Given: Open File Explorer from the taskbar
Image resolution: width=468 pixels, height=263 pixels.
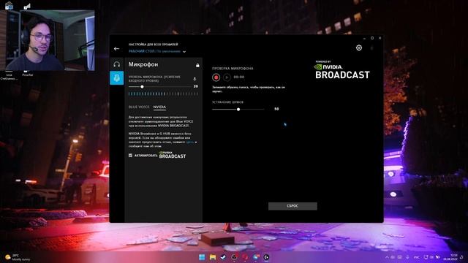Looking at the screenshot, I should 213,257.
